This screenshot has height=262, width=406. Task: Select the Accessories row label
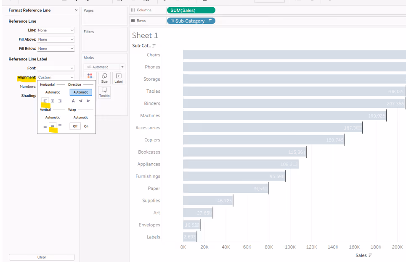pos(148,128)
